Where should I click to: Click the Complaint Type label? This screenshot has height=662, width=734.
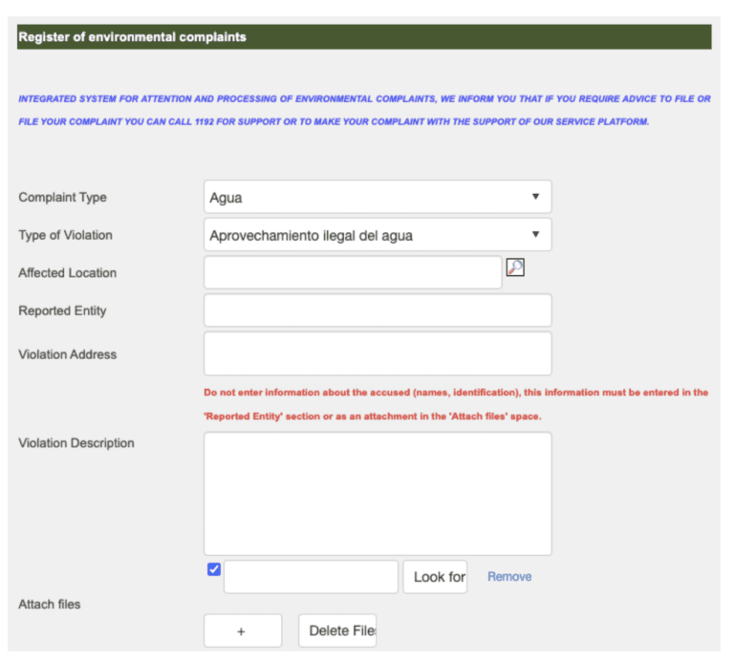(62, 198)
